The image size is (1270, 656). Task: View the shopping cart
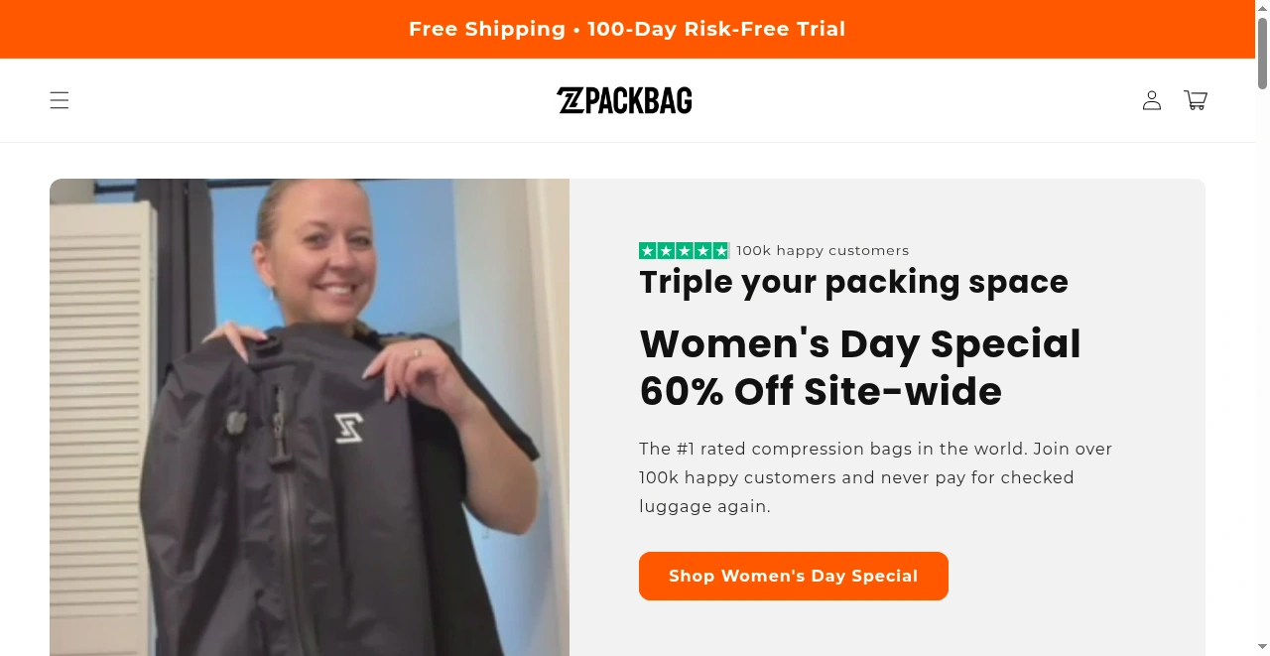coord(1196,100)
